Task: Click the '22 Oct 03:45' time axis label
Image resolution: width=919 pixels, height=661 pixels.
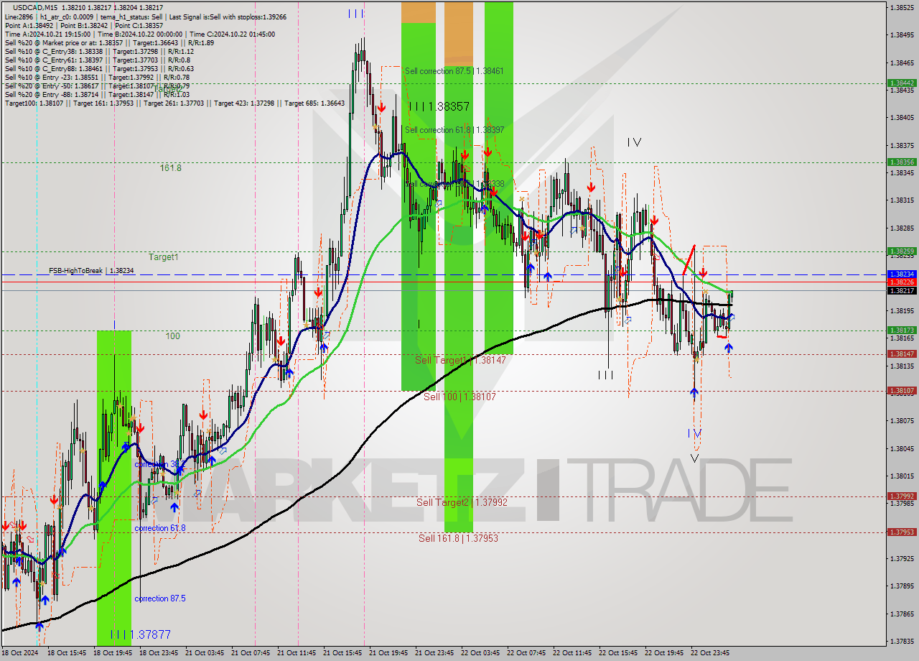Action: (x=480, y=653)
